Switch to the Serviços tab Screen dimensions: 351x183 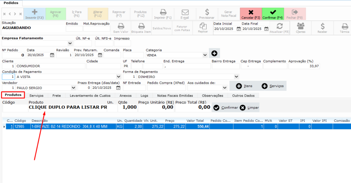36,95
